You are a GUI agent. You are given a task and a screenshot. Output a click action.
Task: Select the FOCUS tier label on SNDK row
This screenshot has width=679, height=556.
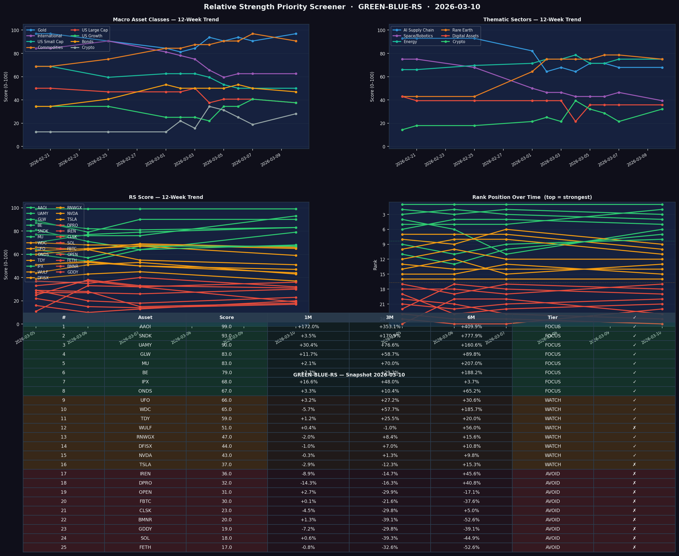coord(553,336)
